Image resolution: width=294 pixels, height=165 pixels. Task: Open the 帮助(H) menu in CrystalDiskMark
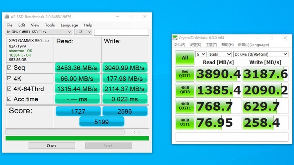pyautogui.click(x=227, y=45)
